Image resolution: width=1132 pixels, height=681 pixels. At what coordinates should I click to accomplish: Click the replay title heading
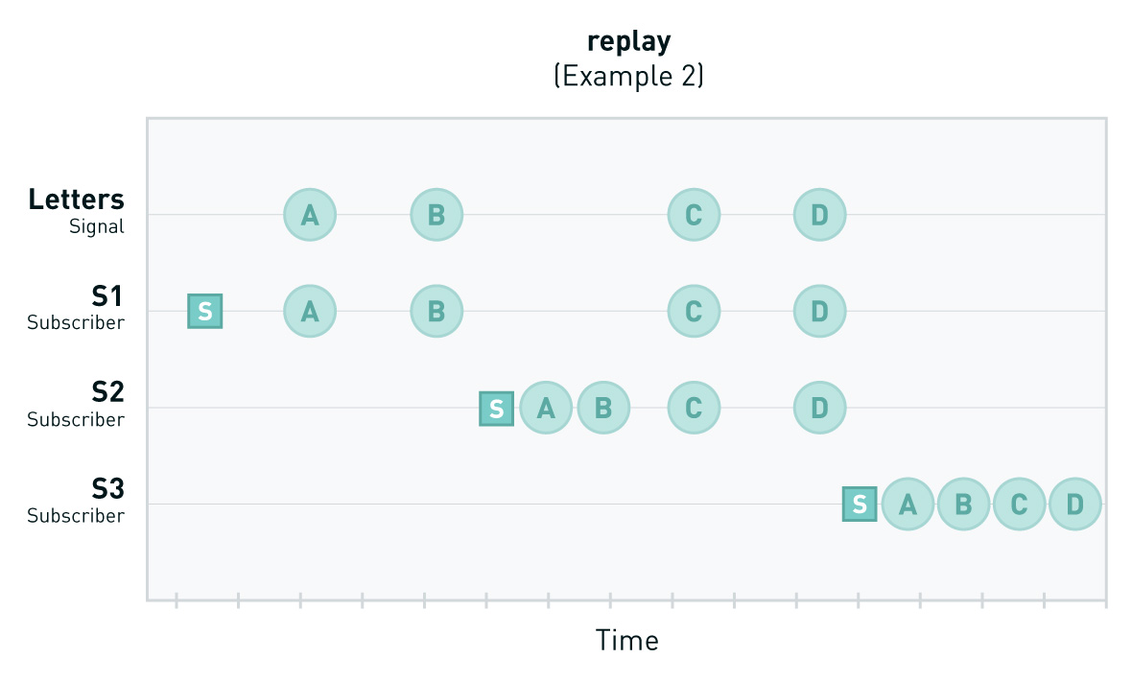pyautogui.click(x=628, y=41)
